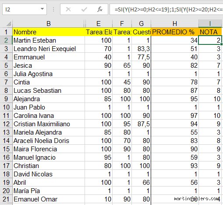
Task: Click Jesica's PROMEDIO value 82
Action: point(175,66)
